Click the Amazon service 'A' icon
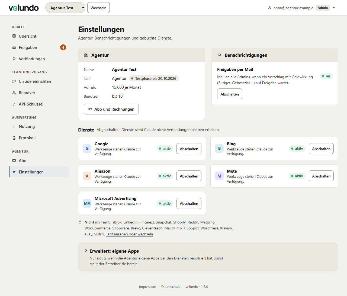Screen dimensions: 347x296 click(x=87, y=176)
